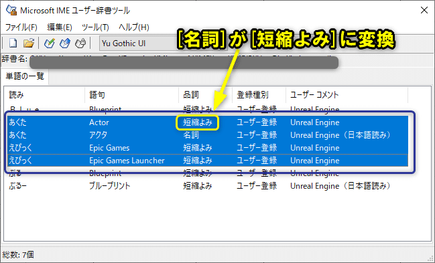Click the Unreal Engine comment in the Actor row
Screen dimensions: 435x263
tap(314, 122)
